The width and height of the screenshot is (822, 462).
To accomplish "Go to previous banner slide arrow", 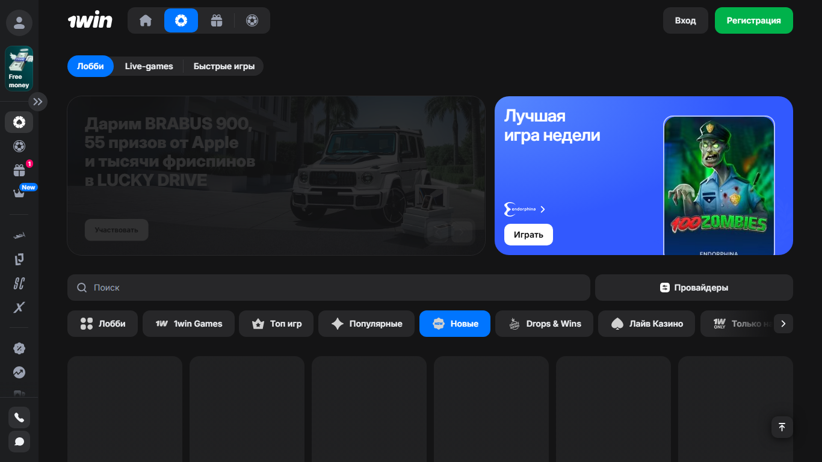I will [438, 232].
